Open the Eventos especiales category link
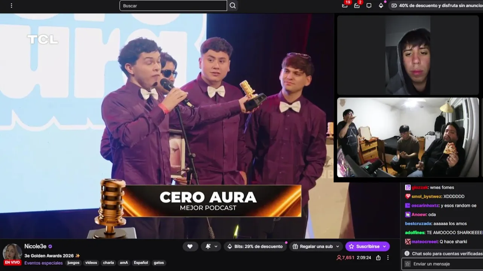Image resolution: width=483 pixels, height=271 pixels. pos(44,263)
